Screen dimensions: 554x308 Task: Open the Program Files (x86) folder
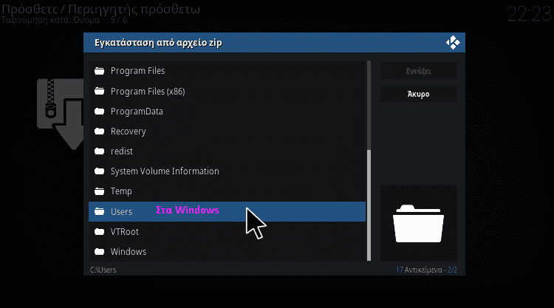click(x=228, y=91)
